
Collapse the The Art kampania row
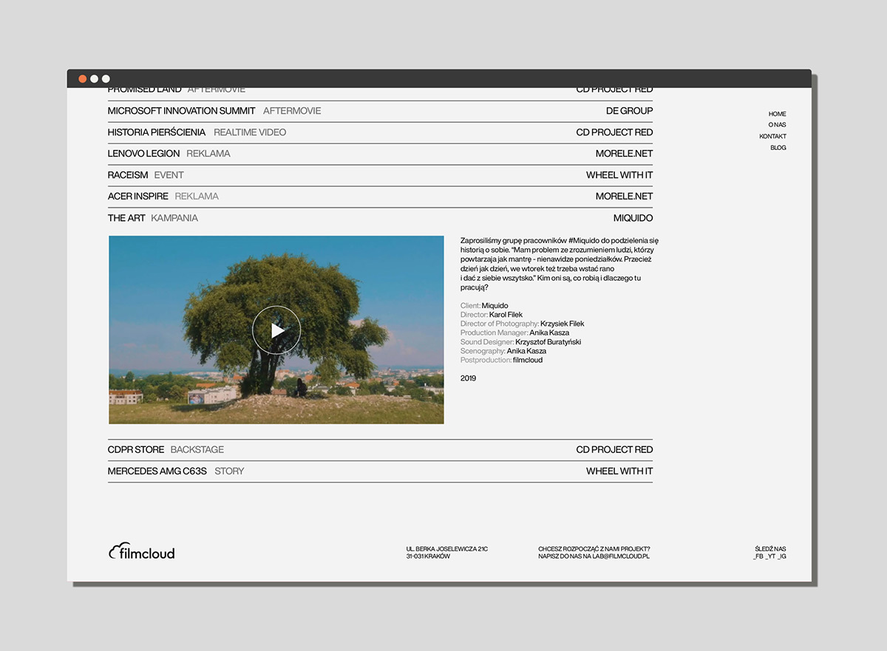click(x=380, y=218)
